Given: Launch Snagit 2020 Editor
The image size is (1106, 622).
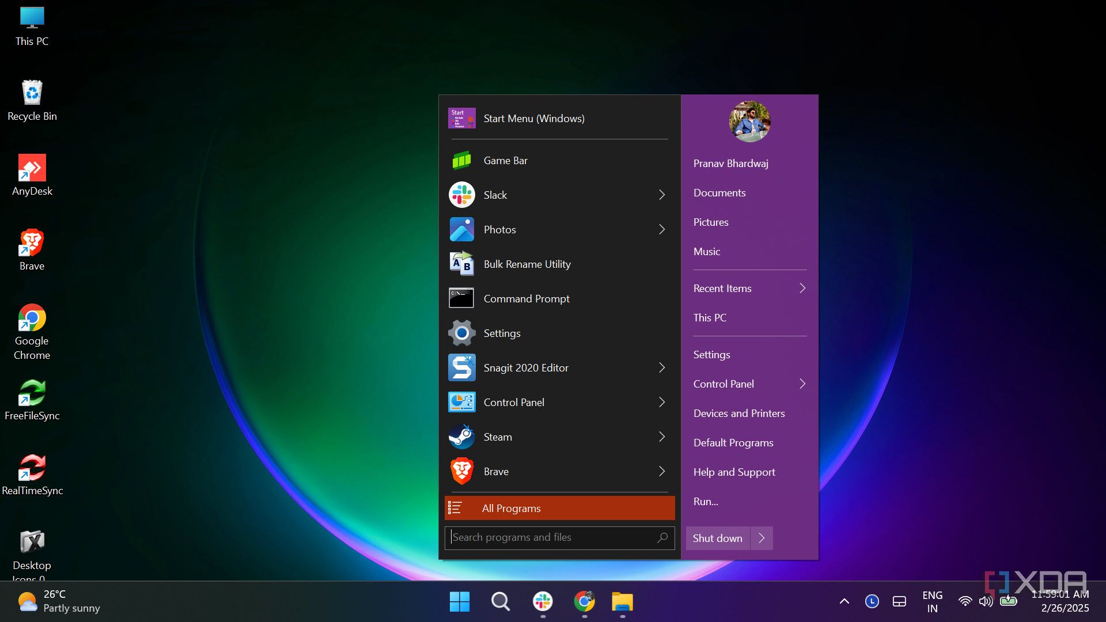Looking at the screenshot, I should [525, 367].
